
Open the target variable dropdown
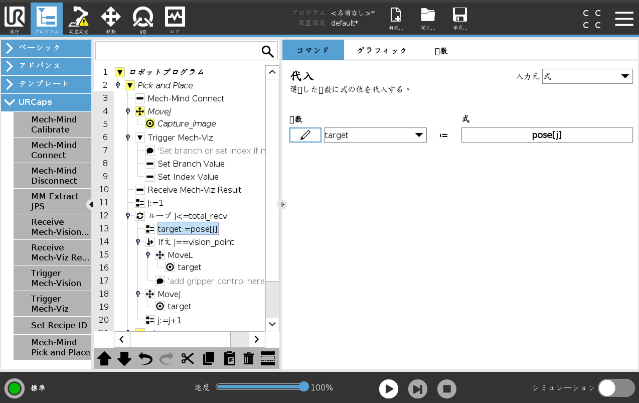click(375, 135)
